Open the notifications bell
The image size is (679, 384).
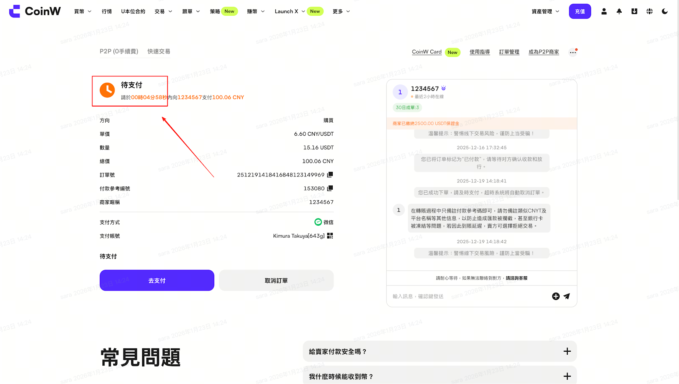click(x=619, y=11)
